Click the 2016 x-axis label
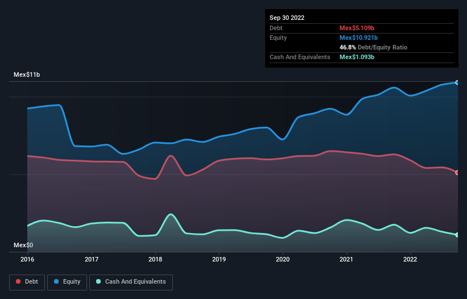Screen dimensions: 467x299 [27, 259]
